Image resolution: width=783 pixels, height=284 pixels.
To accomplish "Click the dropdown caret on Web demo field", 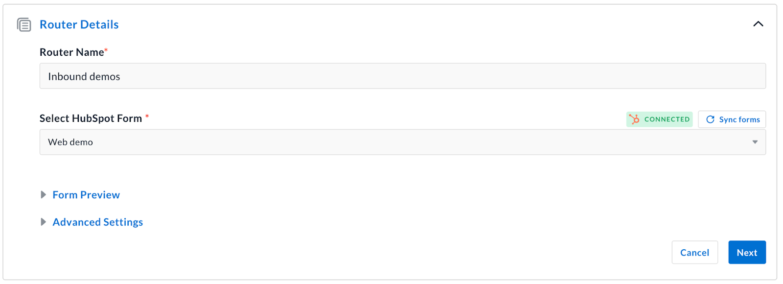I will tap(754, 142).
